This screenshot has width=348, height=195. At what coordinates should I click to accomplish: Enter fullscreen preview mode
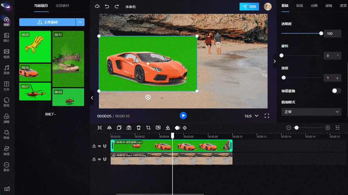pos(267,116)
